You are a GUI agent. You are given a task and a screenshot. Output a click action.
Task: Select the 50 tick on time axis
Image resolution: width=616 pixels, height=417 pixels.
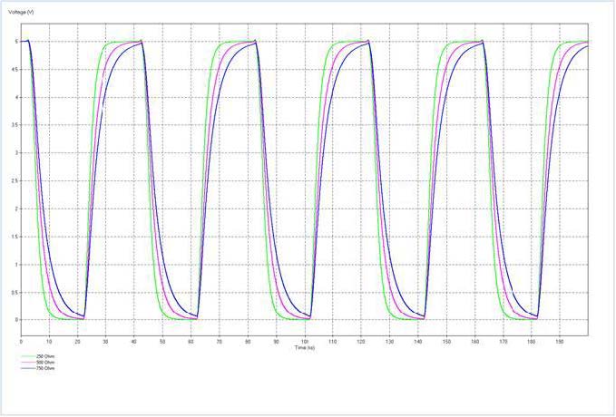[x=162, y=341]
